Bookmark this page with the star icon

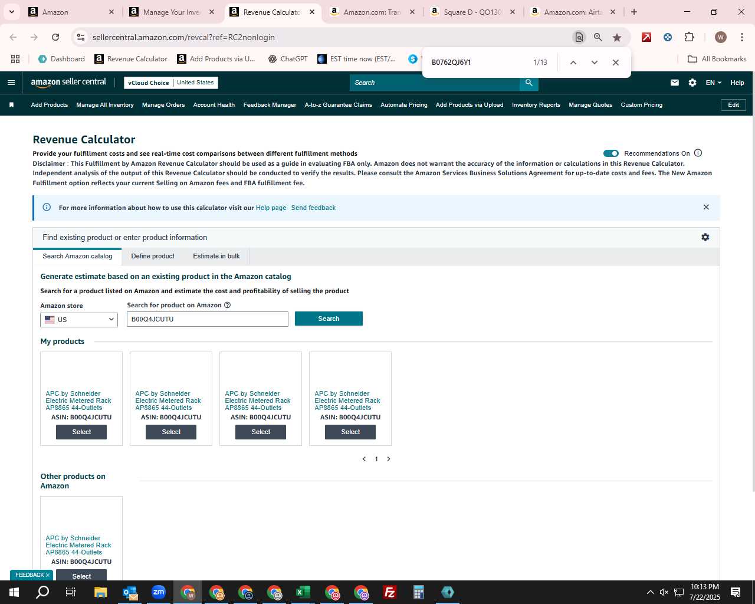[617, 37]
